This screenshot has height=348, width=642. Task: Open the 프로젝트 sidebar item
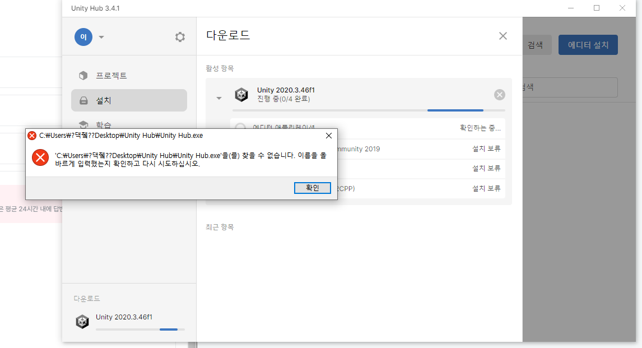pos(129,76)
